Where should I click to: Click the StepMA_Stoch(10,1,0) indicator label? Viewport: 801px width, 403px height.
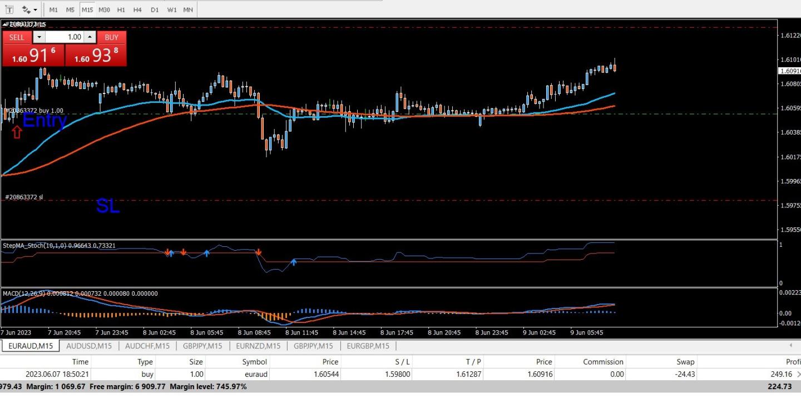tap(59, 245)
